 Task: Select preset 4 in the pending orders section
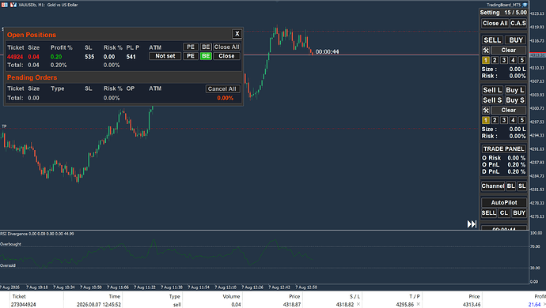click(513, 120)
